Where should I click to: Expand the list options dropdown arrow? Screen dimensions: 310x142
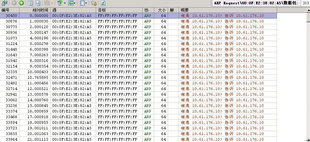86,3
